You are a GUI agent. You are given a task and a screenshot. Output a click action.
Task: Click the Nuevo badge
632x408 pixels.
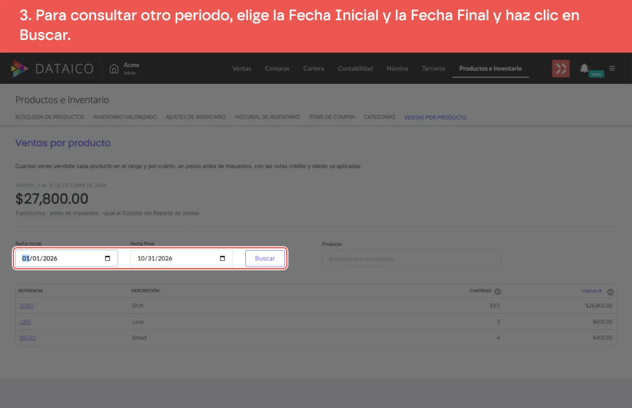coord(596,74)
